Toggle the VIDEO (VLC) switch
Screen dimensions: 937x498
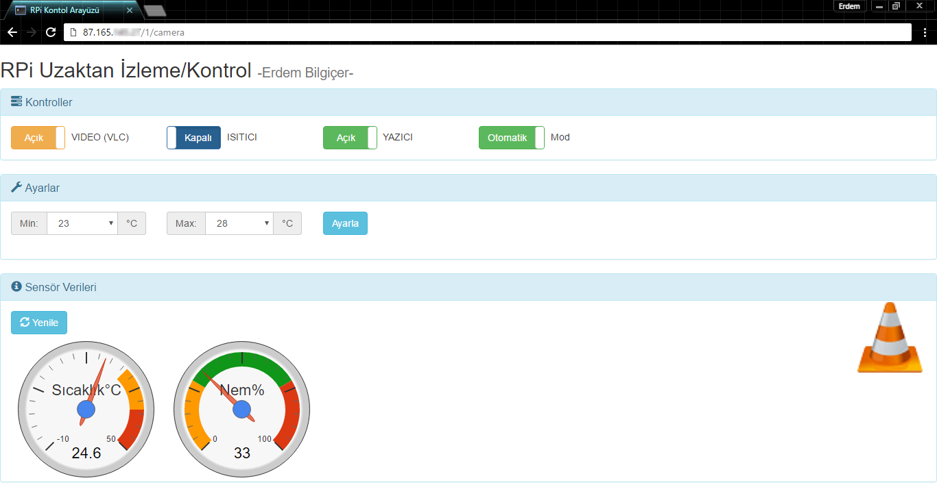click(38, 138)
